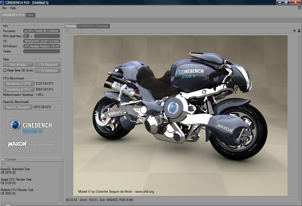Toggle the Console checkbox
The width and height of the screenshot is (302, 206).
click(3, 159)
